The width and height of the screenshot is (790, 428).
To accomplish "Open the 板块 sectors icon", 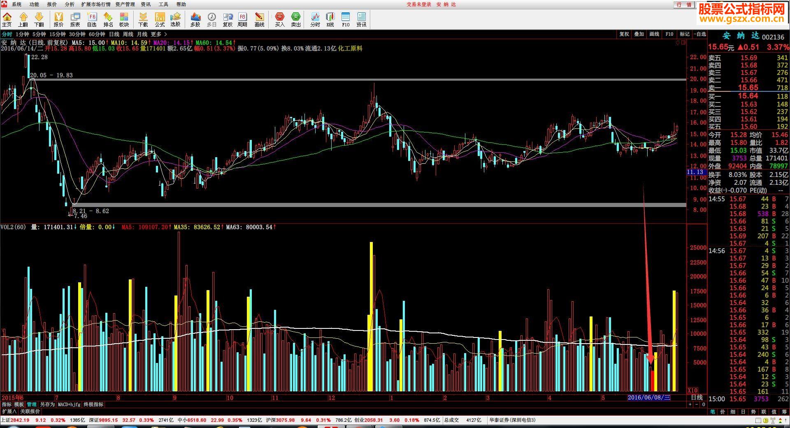I will [124, 19].
